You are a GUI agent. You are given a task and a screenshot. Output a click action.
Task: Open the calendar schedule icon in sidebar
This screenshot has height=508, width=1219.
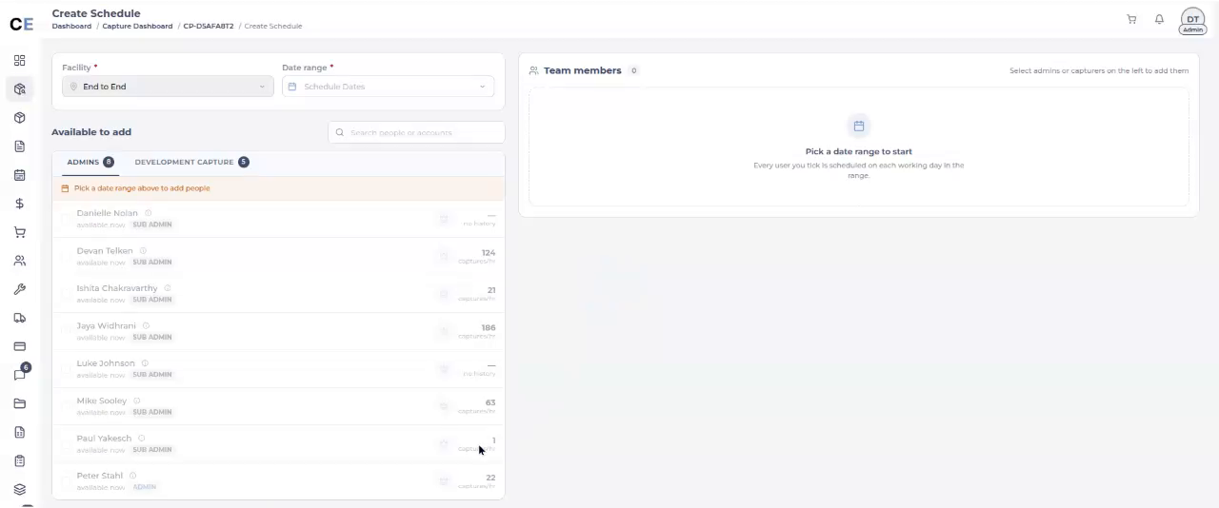(19, 175)
